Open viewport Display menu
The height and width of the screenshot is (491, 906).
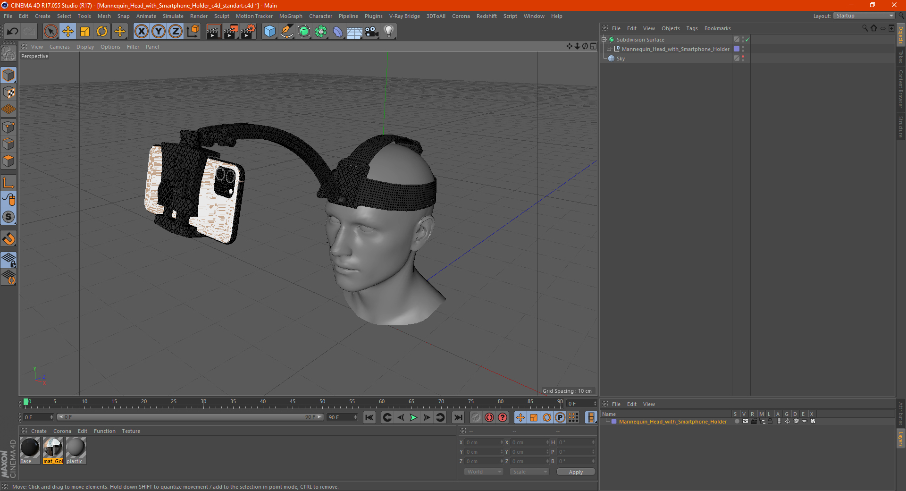pos(85,47)
